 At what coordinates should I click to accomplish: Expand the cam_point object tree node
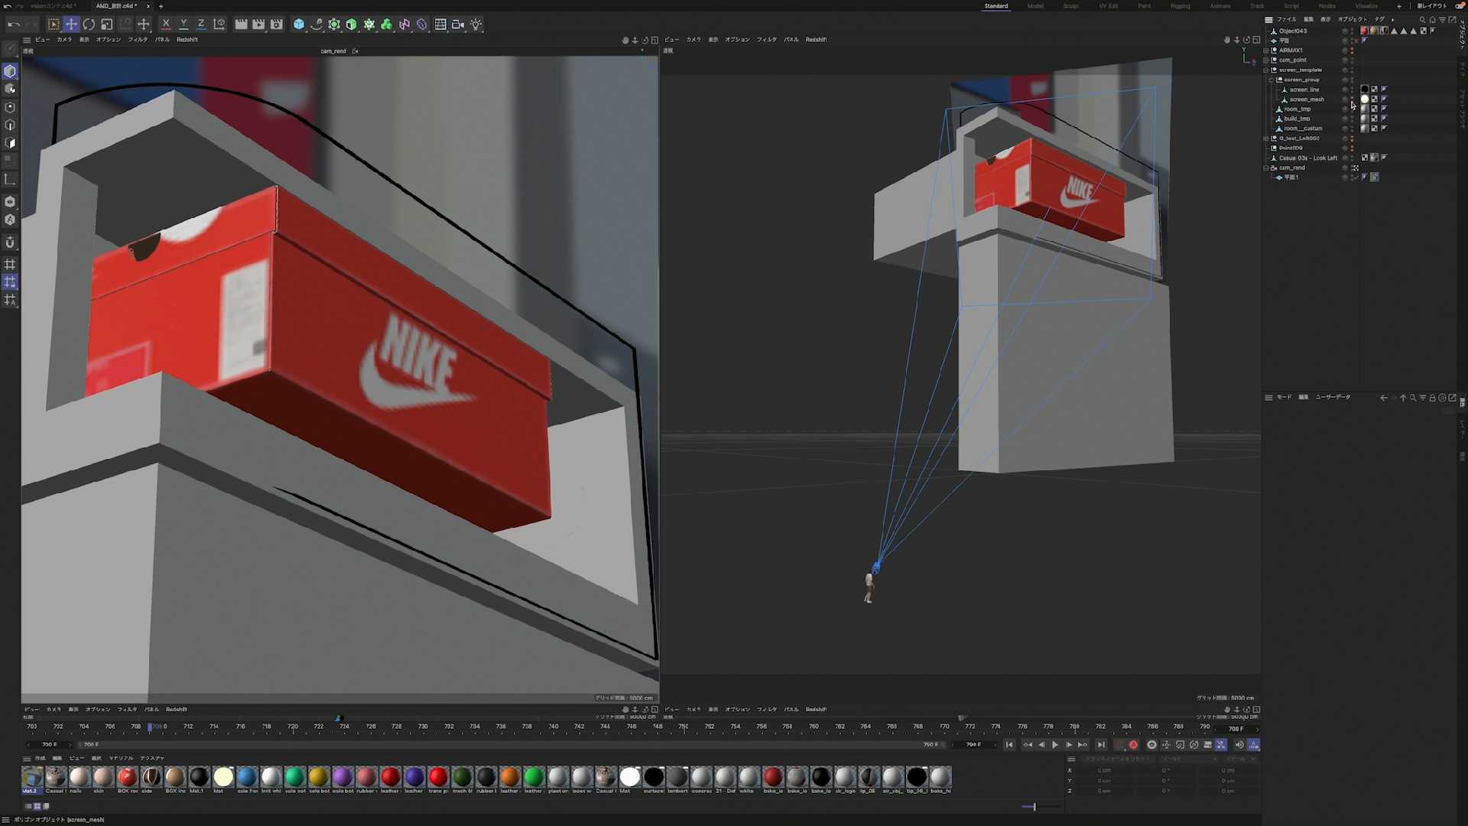(1266, 60)
